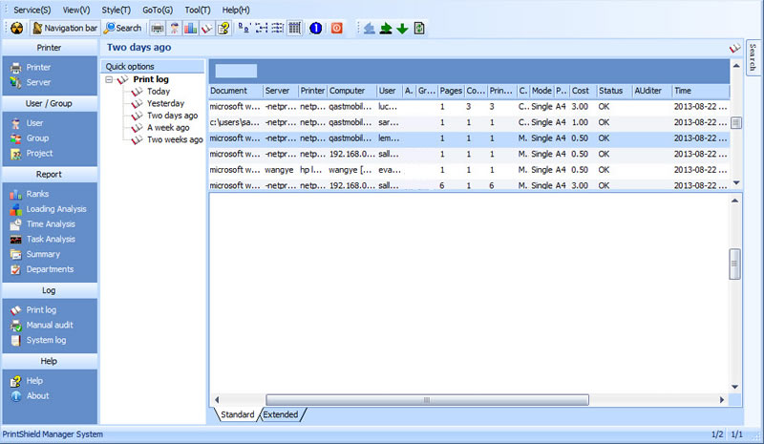Screen dimensions: 764x444
Task: Select Two days ago tree item
Action: 173,116
